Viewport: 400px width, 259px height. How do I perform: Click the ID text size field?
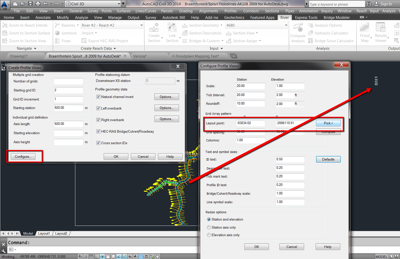point(290,159)
